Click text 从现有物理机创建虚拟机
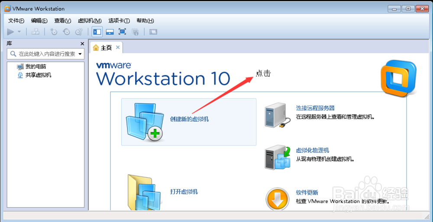Screen dimensions: 433x222 pos(325,159)
